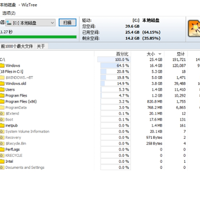Screen dimensions: 200x200
Task: Click the Windows folder name
Action: click(x=13, y=66)
